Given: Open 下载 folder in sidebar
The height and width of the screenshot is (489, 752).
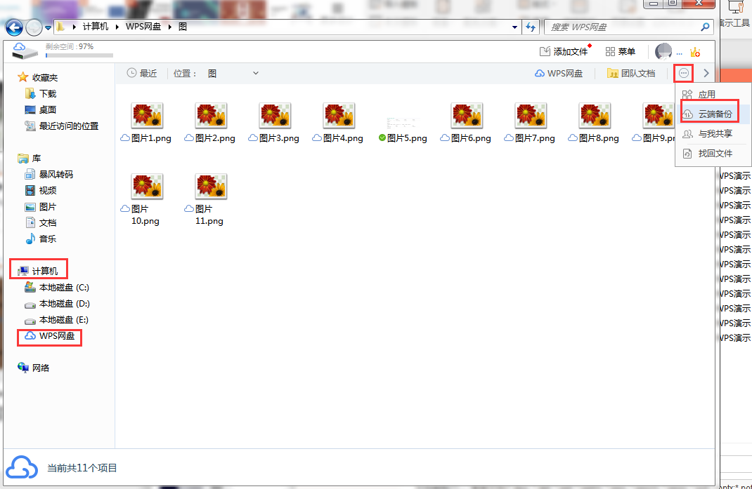Looking at the screenshot, I should pyautogui.click(x=41, y=93).
